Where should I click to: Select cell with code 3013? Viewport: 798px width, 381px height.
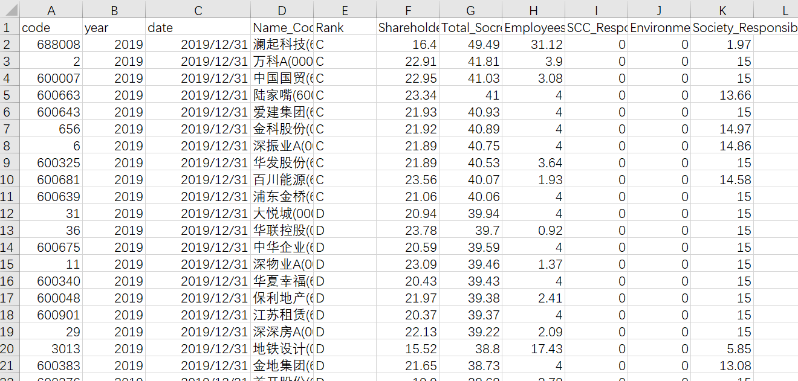point(51,348)
